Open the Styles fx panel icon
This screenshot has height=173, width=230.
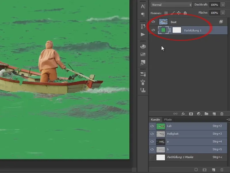tap(143, 63)
